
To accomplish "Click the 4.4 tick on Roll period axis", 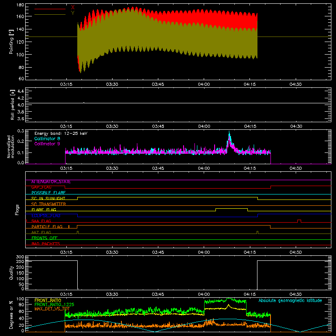I will tap(21, 91).
